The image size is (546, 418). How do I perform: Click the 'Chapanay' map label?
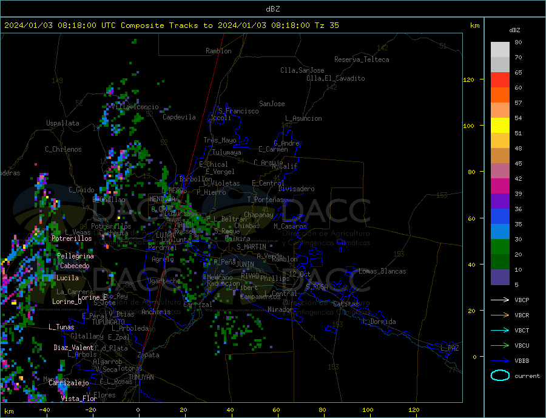click(x=258, y=215)
